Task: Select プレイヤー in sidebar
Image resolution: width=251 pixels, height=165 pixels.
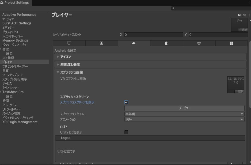Action: 24,62
